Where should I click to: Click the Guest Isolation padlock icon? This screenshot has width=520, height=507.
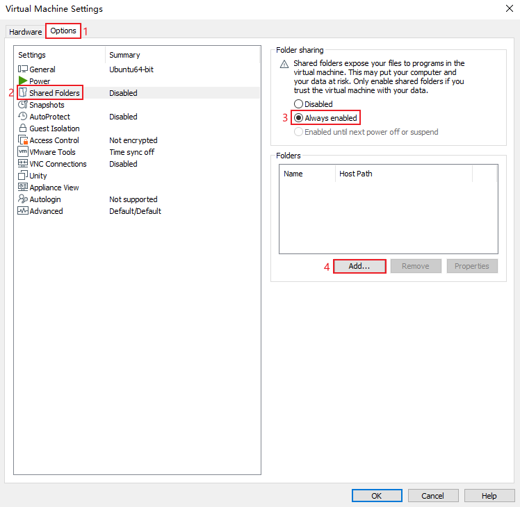pyautogui.click(x=22, y=128)
